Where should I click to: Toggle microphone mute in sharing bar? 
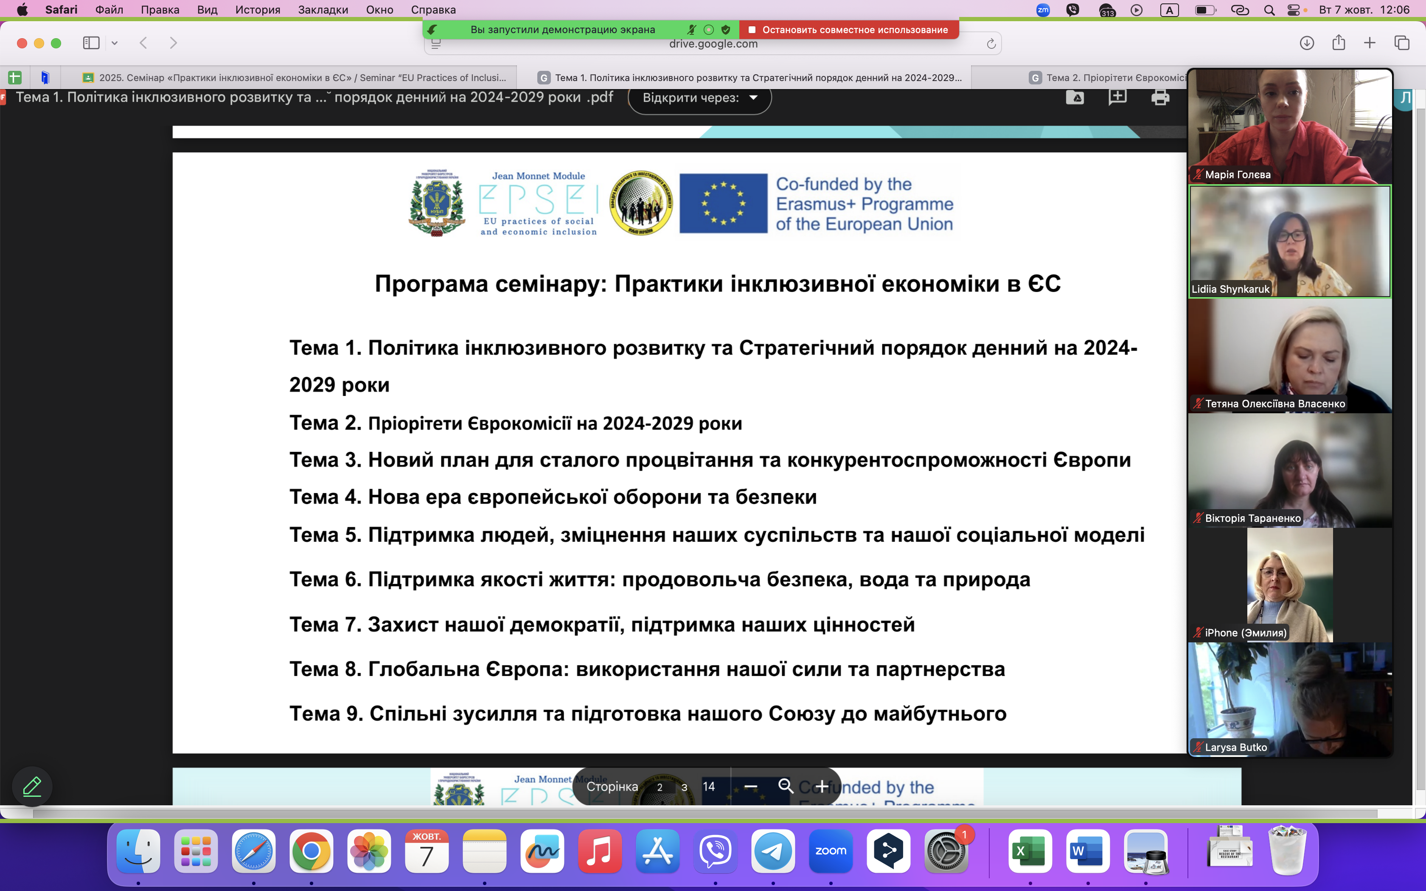coord(692,29)
